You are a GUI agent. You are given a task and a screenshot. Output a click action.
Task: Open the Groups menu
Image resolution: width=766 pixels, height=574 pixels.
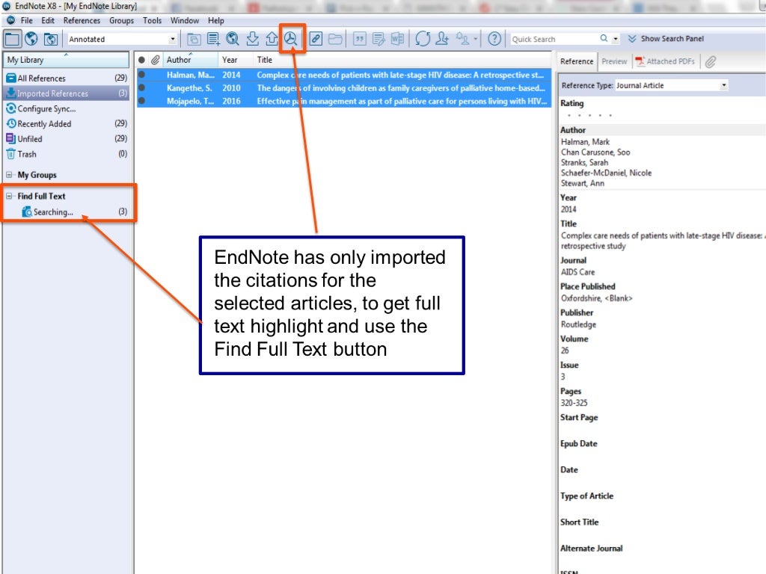pyautogui.click(x=122, y=20)
